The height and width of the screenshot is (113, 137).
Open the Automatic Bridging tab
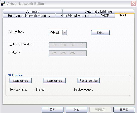pyautogui.click(x=98, y=11)
